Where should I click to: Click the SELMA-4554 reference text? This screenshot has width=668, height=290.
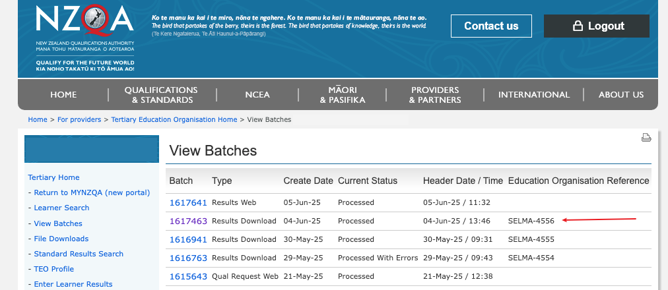531,258
